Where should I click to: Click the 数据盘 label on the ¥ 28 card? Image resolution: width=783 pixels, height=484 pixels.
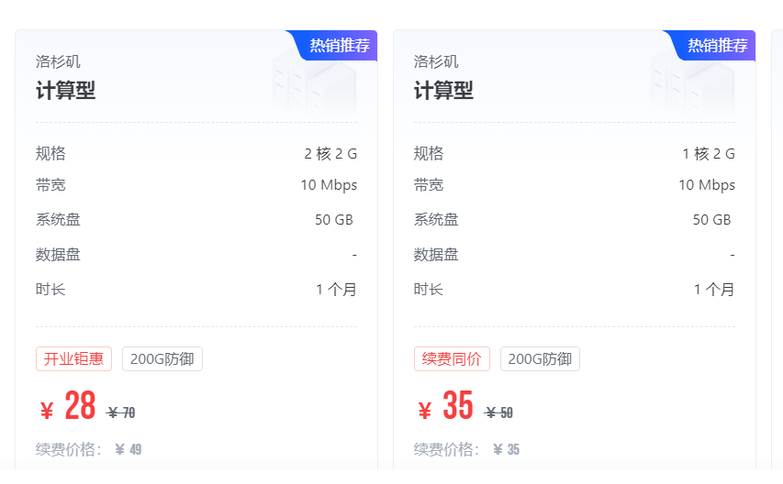coord(58,255)
